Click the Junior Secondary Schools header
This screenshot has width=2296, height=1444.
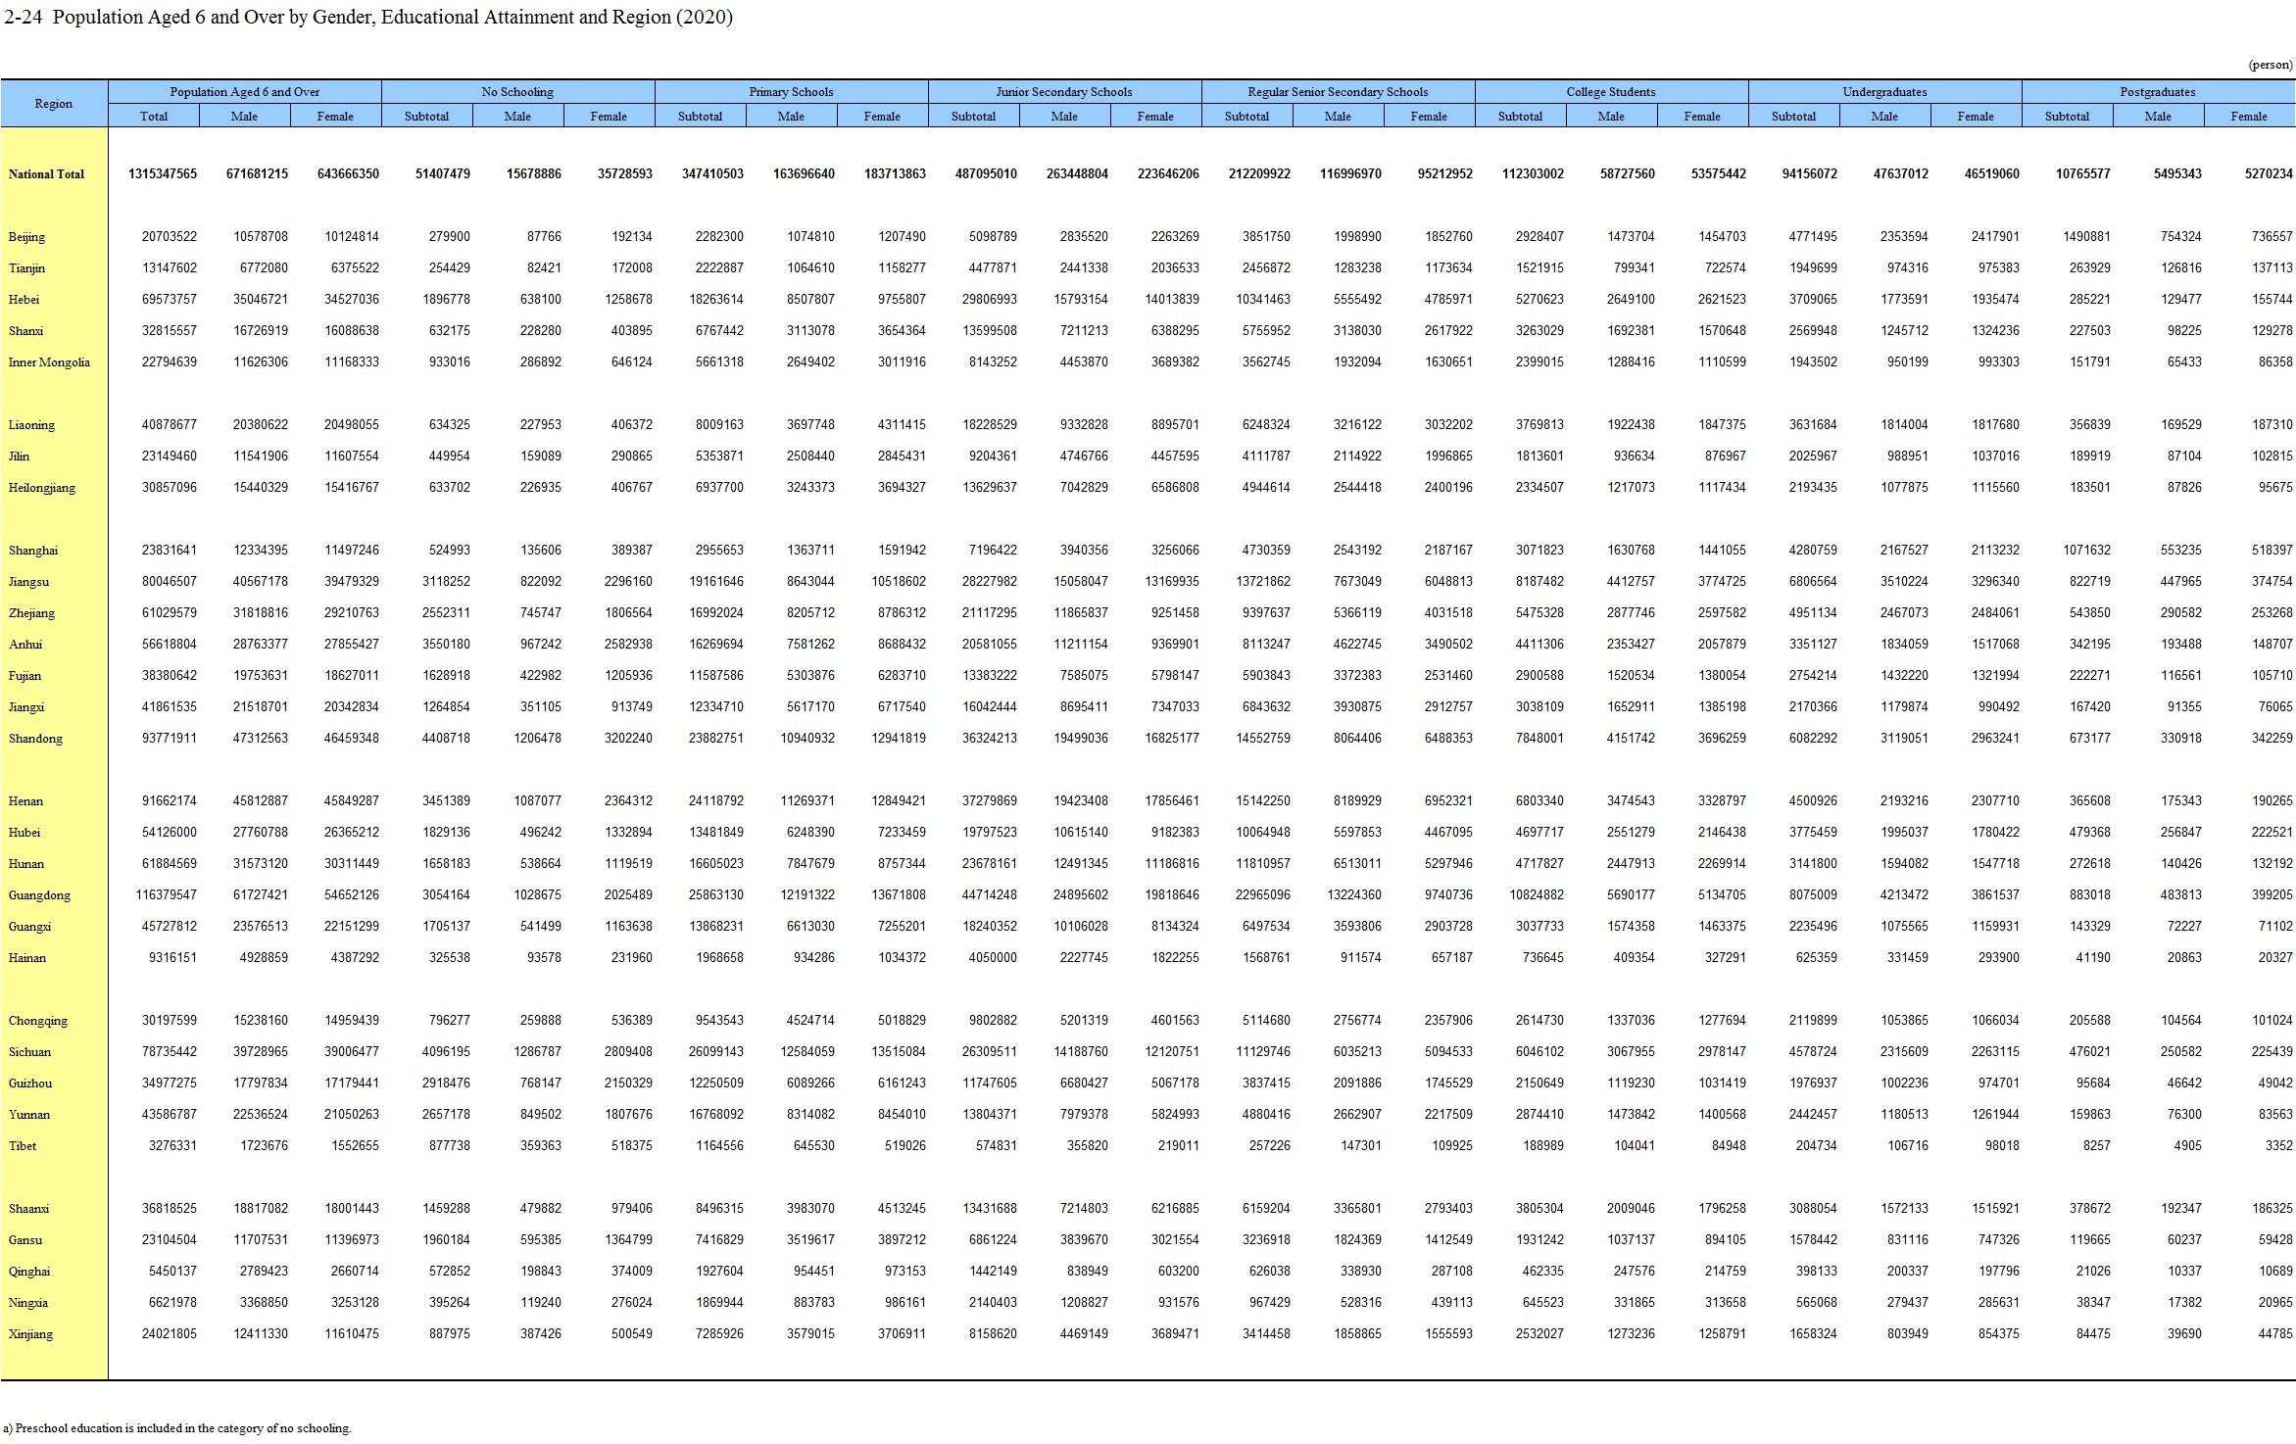tap(1063, 92)
